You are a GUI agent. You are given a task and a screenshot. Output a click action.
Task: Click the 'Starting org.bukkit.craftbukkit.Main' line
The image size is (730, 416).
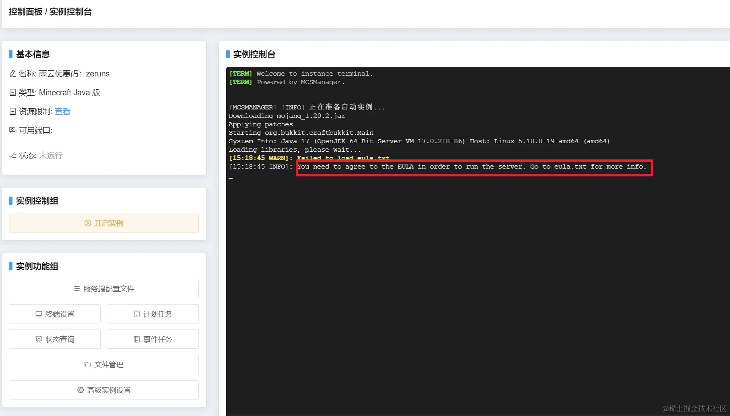tap(301, 133)
